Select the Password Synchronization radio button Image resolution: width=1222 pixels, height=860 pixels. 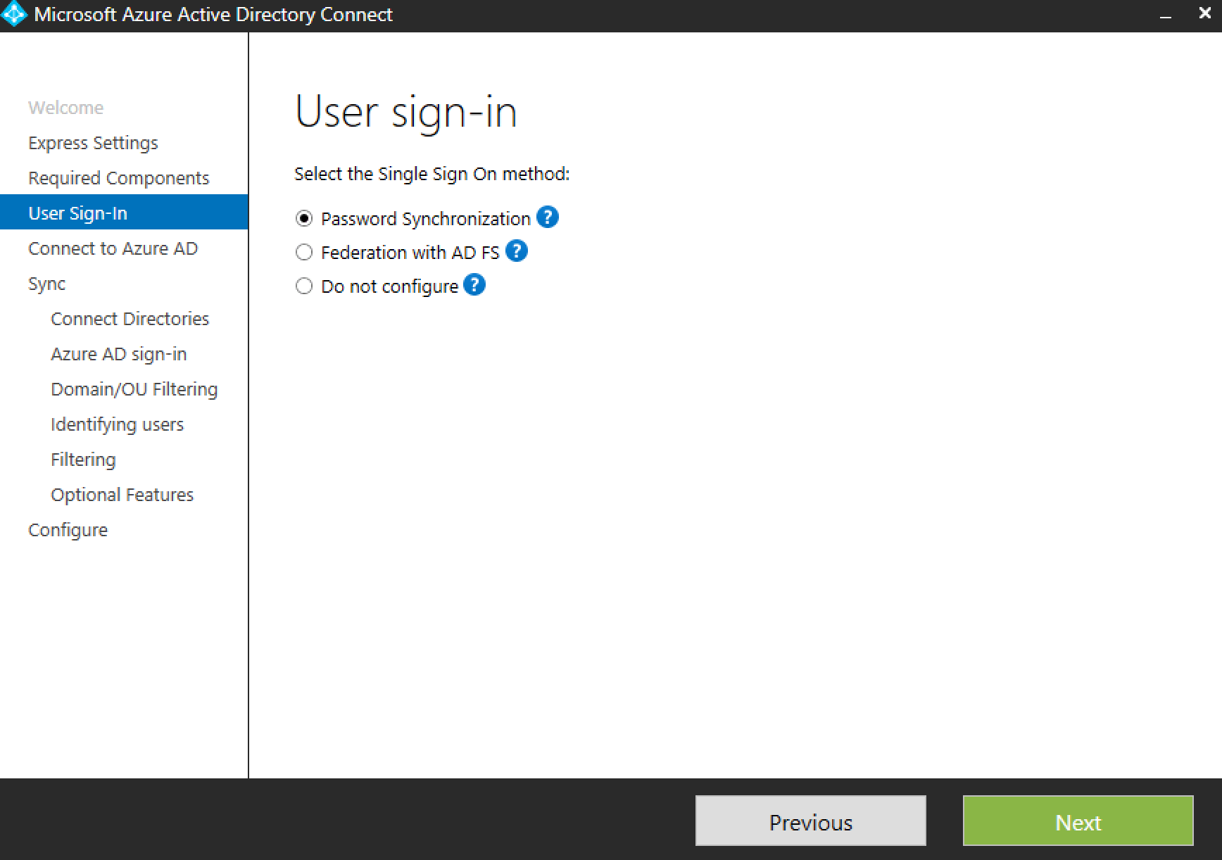pos(303,218)
